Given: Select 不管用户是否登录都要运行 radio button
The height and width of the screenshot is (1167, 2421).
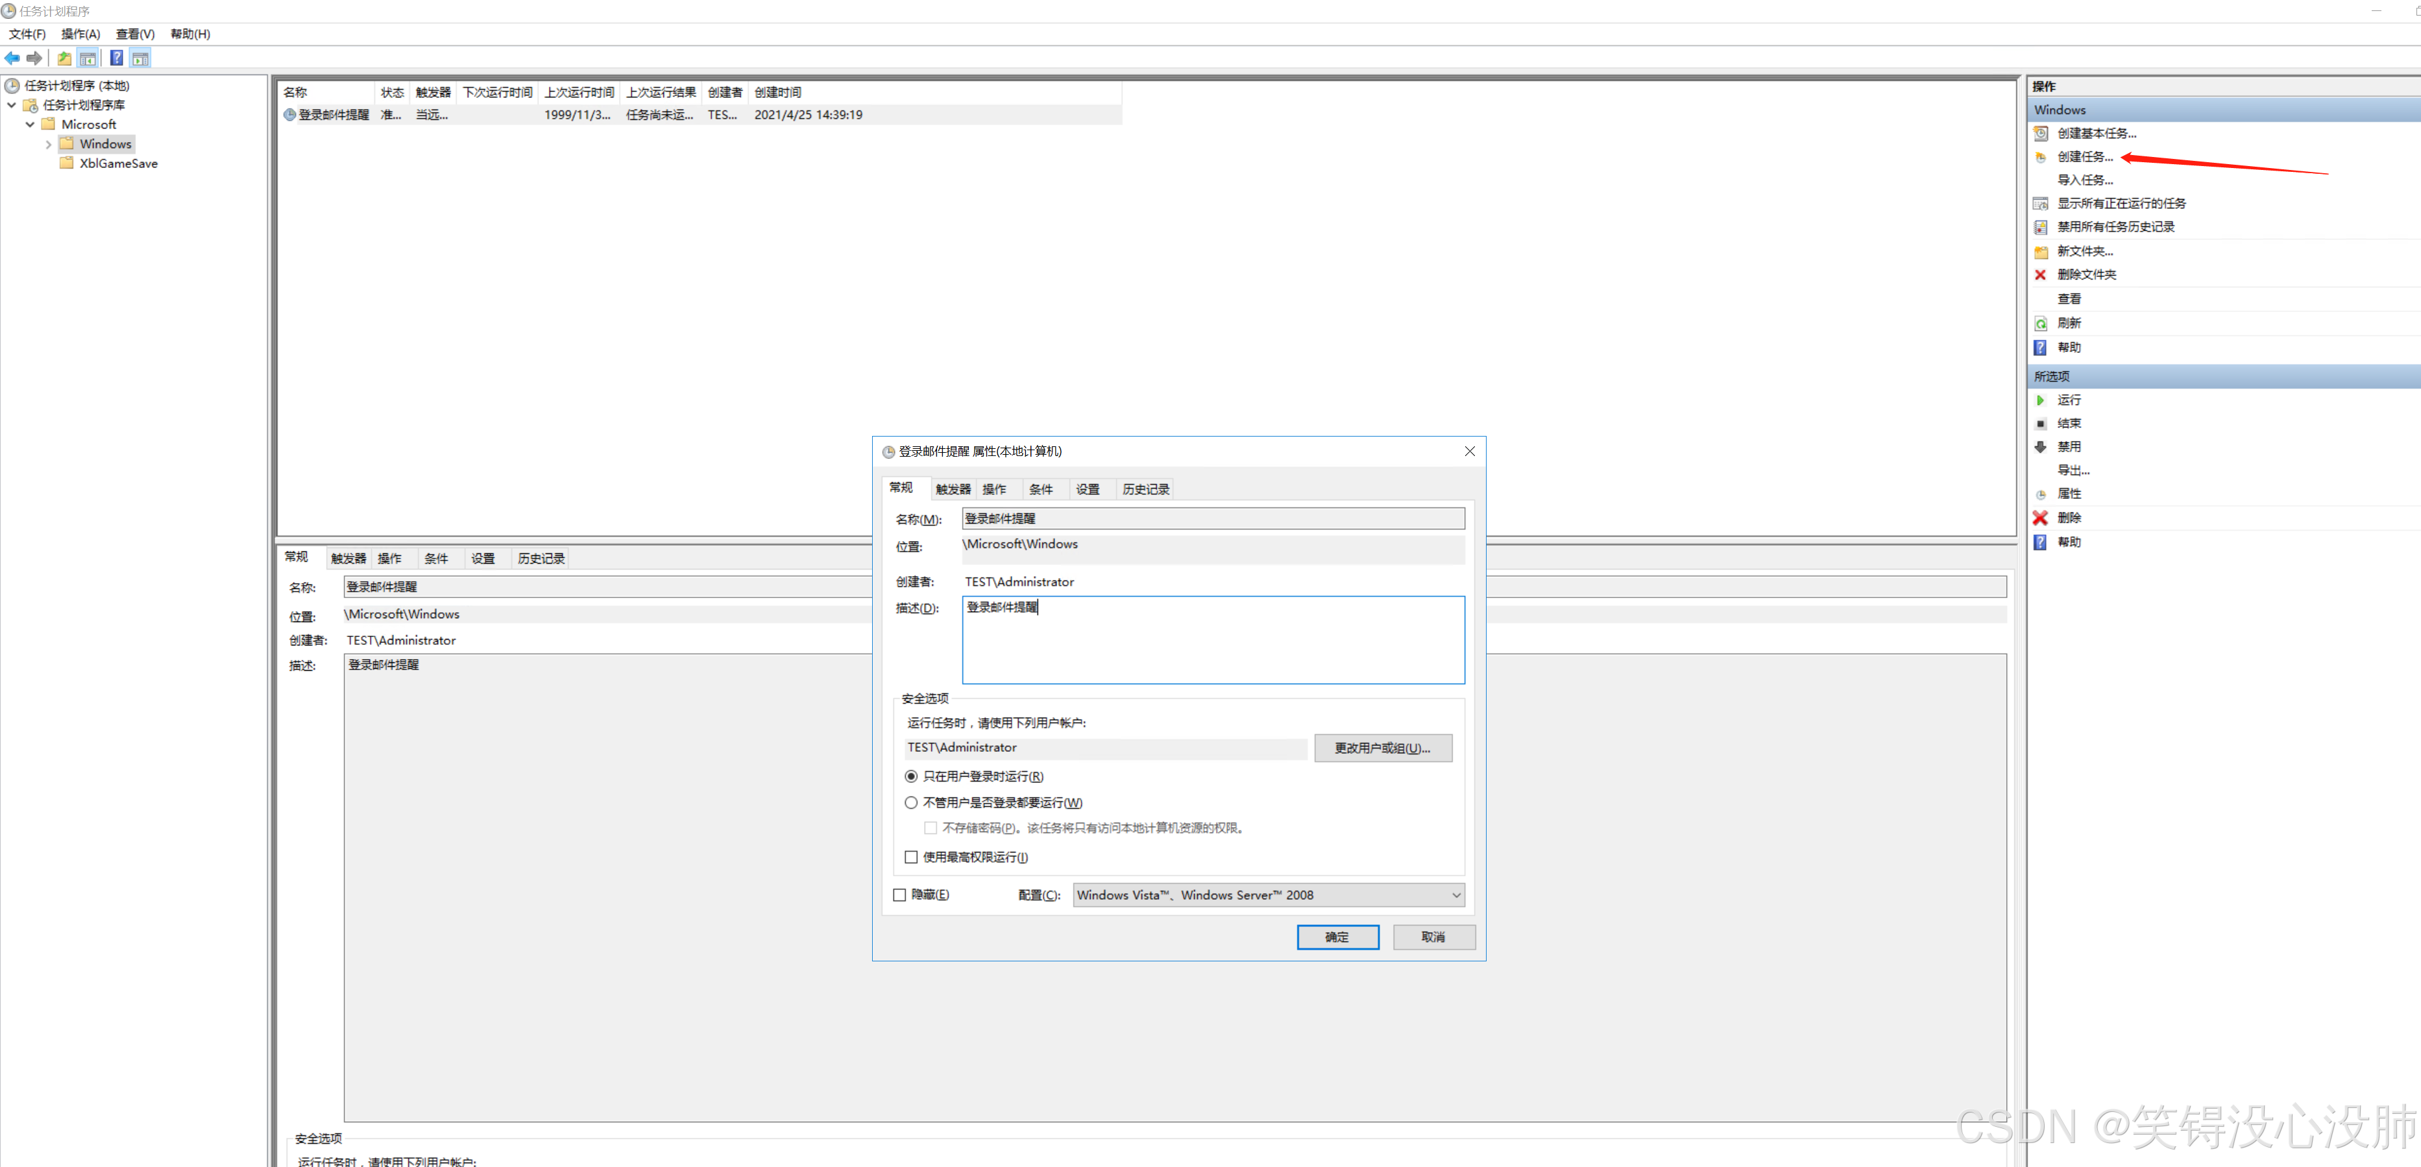Looking at the screenshot, I should (x=910, y=802).
